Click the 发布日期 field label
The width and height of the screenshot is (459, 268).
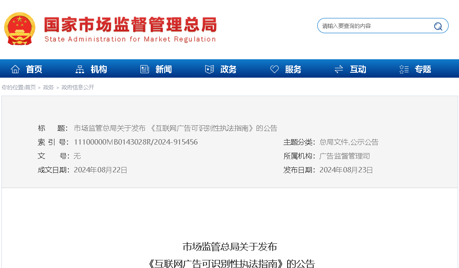click(x=299, y=170)
